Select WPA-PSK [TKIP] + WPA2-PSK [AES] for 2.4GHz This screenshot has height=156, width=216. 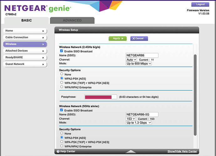(x=62, y=83)
